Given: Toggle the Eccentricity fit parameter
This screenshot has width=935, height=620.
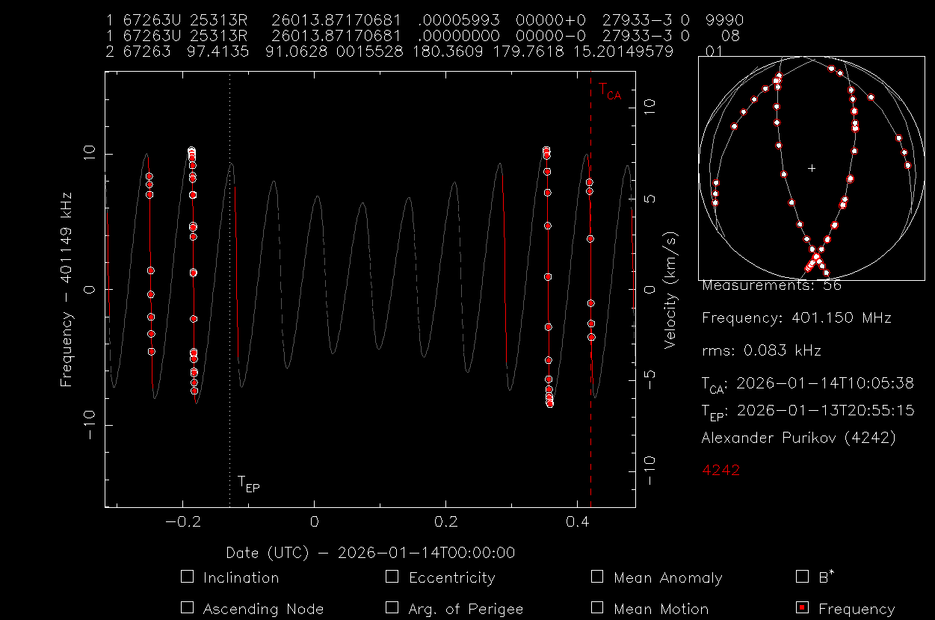Looking at the screenshot, I should (392, 577).
